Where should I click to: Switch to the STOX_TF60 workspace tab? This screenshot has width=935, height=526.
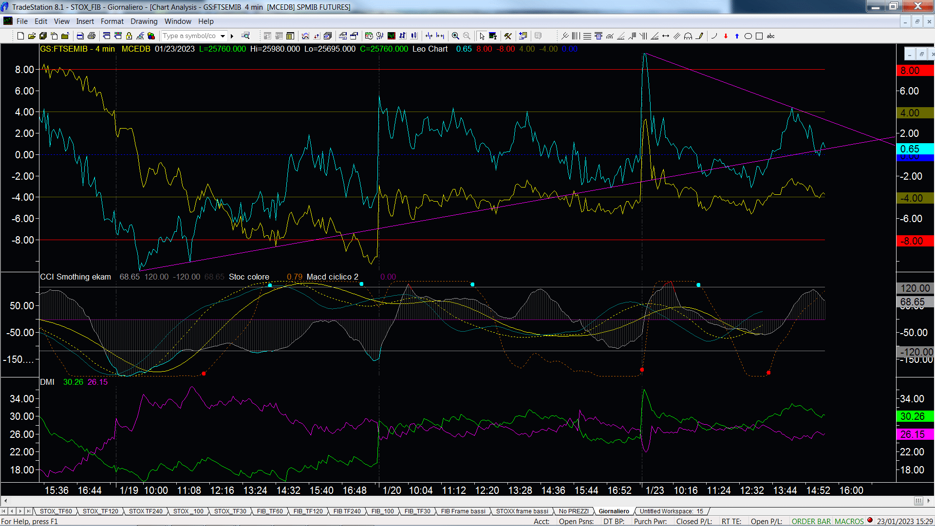(x=56, y=511)
